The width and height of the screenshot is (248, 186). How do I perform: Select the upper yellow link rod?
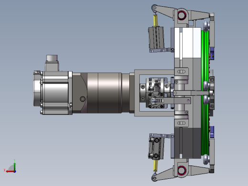(x=155, y=21)
